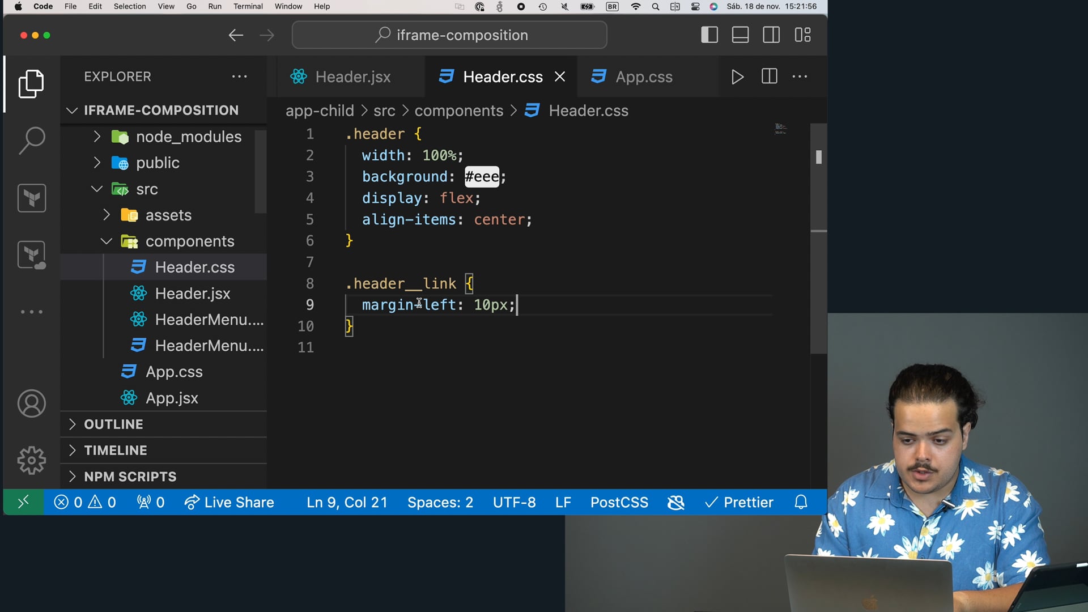Start a Live Share session
The width and height of the screenshot is (1088, 612).
(x=229, y=502)
